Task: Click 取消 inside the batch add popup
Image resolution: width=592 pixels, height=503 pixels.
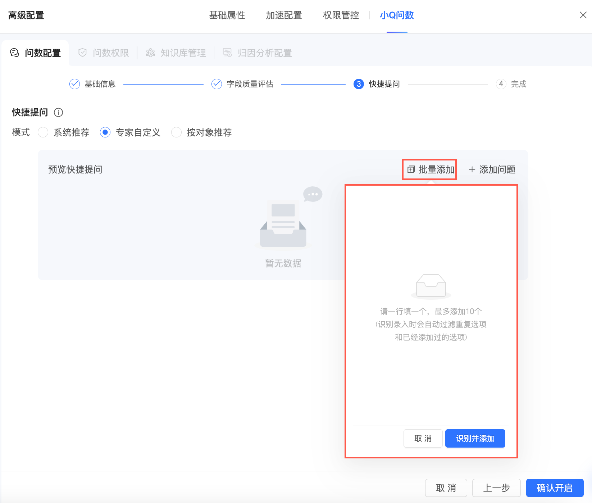Action: click(x=423, y=438)
